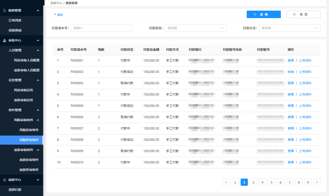329x196 pixels.
Task: Click the 销售管理 sidebar icon
Action: [4, 10]
